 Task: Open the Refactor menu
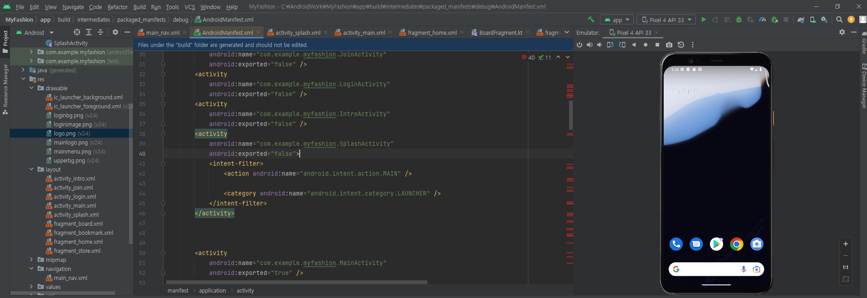click(118, 7)
